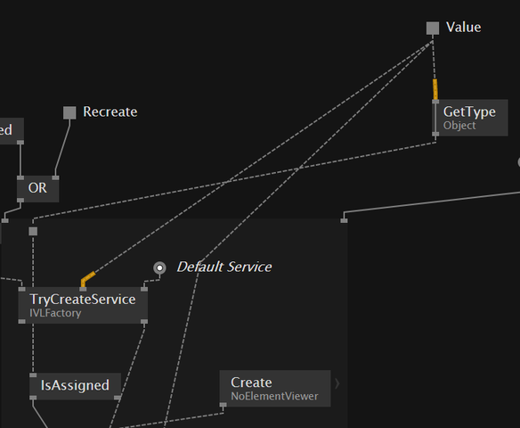
Task: Click orange link segment above TryCreateService
Action: [x=87, y=278]
